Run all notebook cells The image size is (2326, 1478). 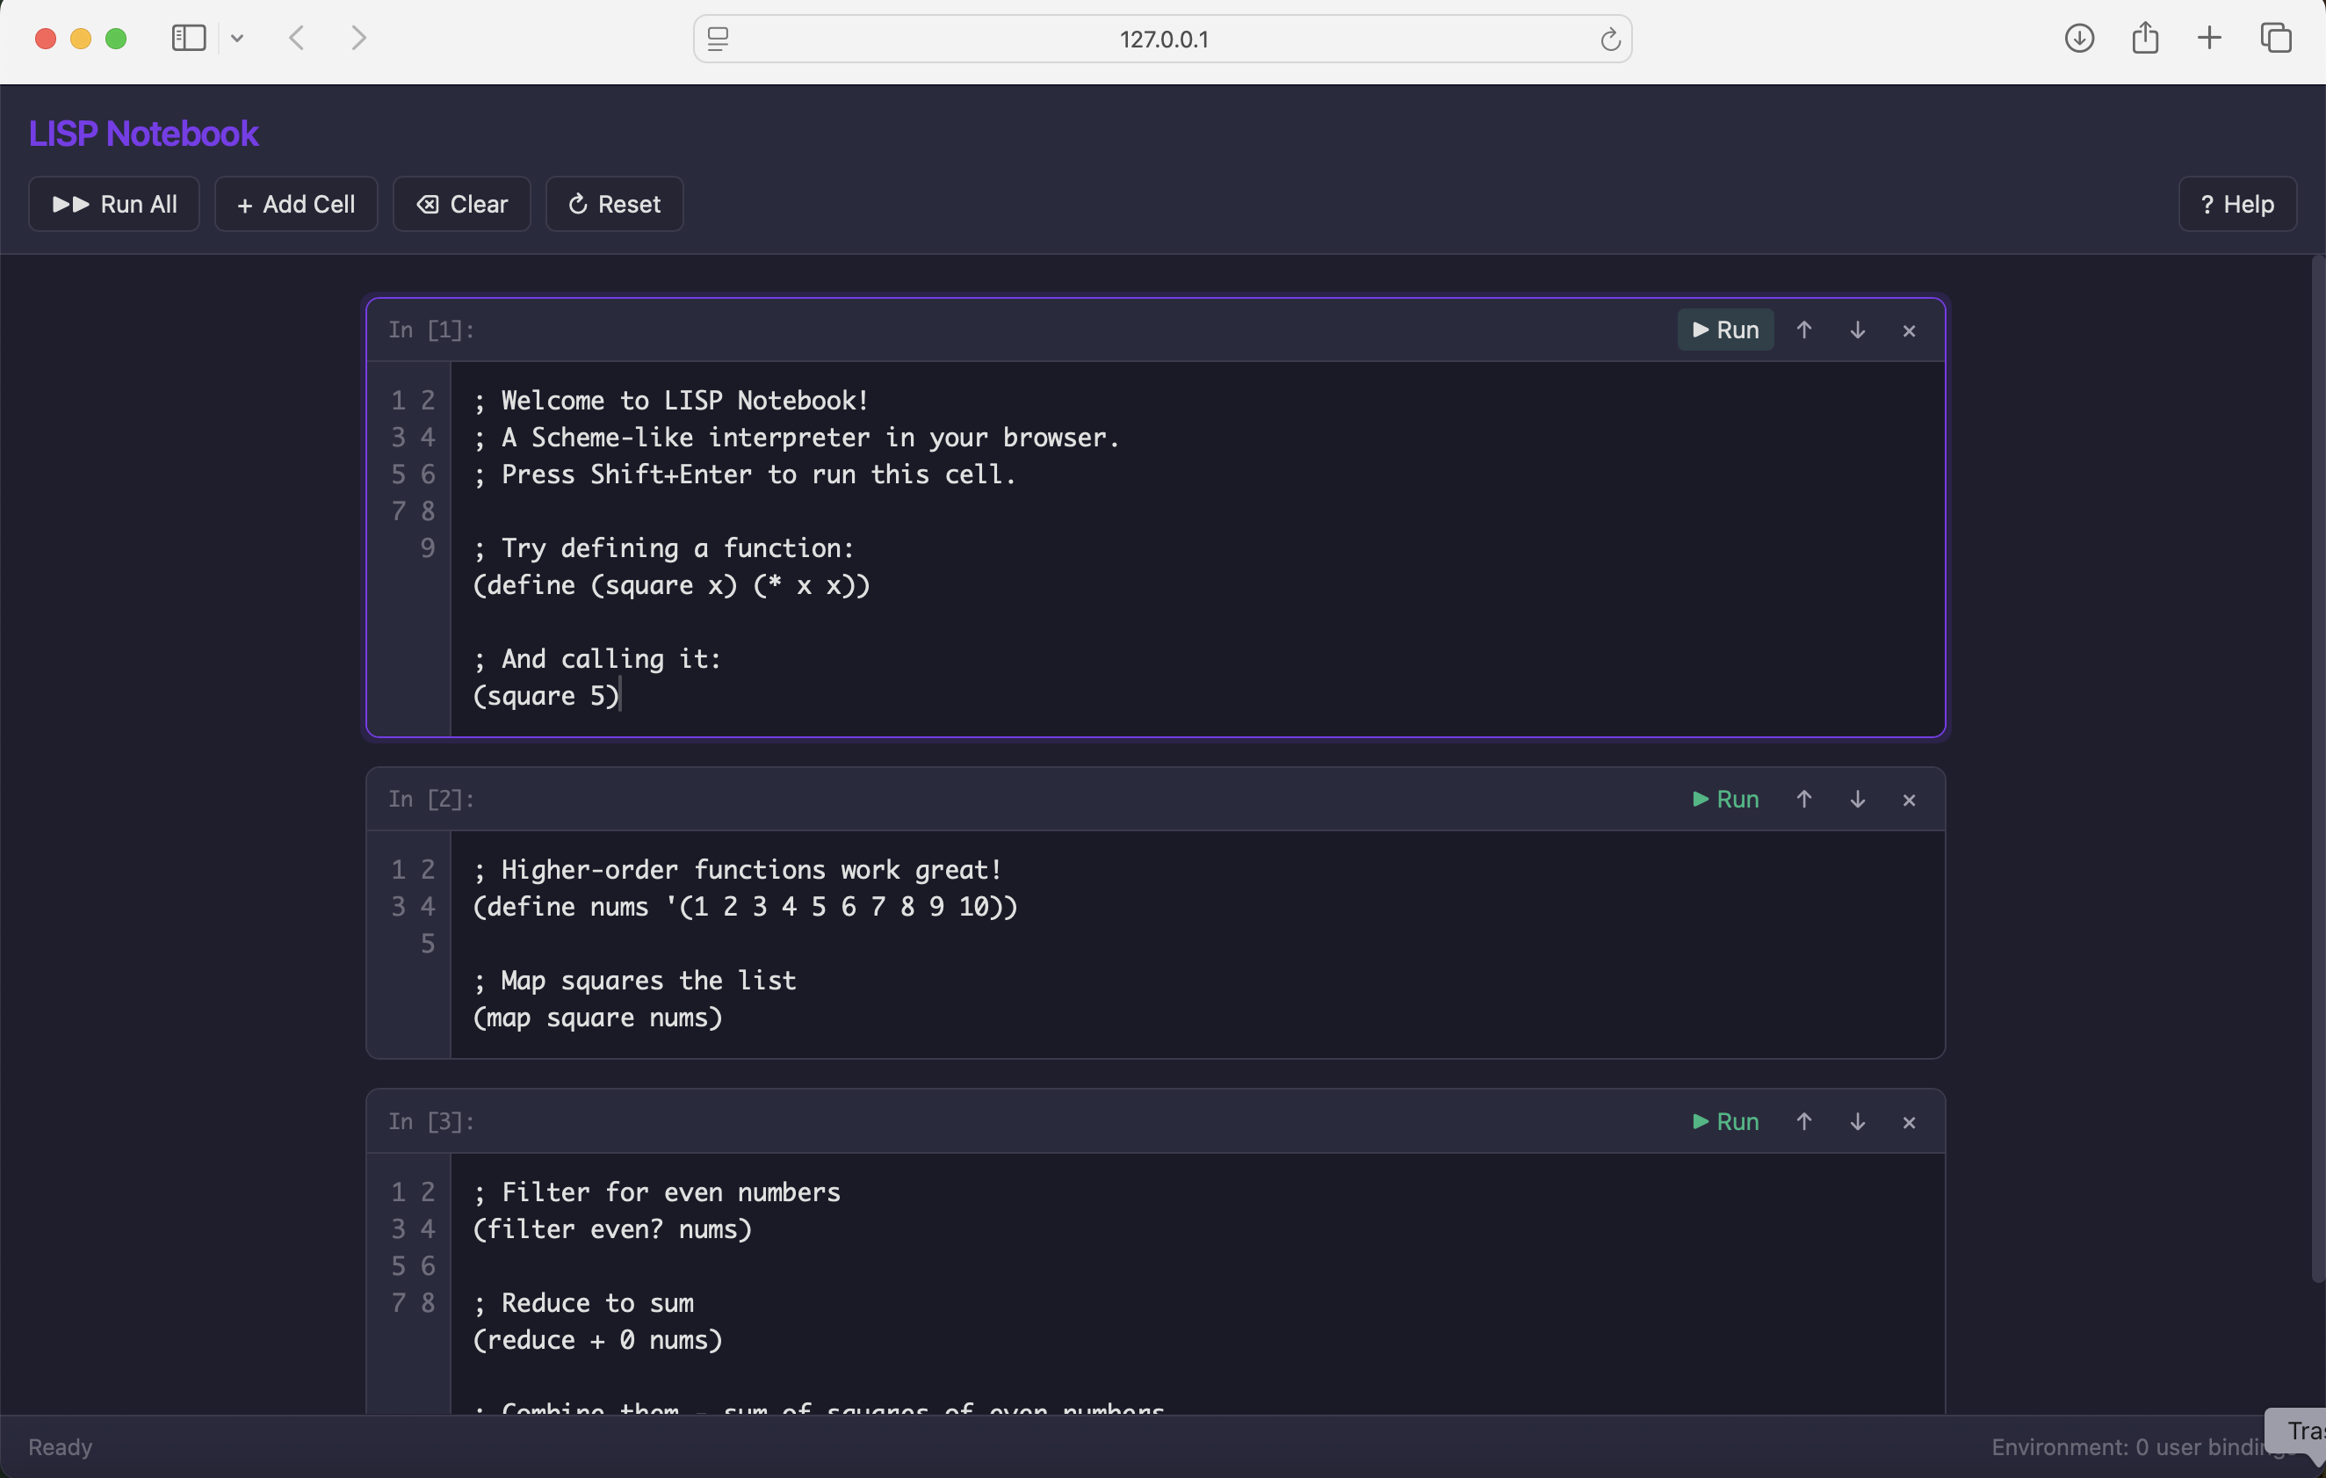113,204
